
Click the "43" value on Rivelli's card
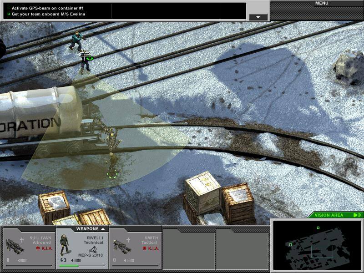coord(63,260)
